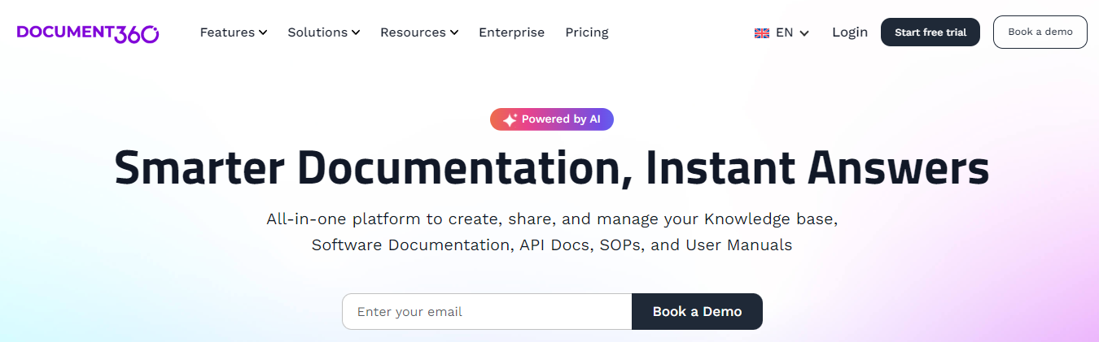
Task: Click the Smarter Documentation, Instant Answers headline
Action: [552, 167]
